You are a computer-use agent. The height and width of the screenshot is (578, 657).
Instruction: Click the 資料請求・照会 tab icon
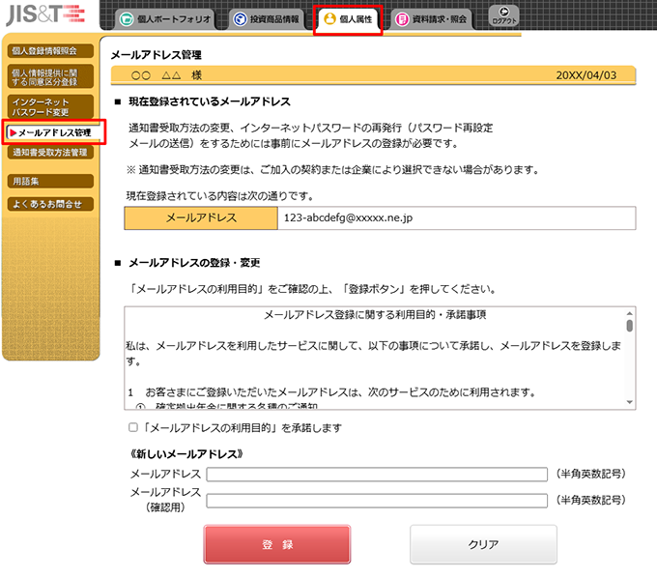point(402,19)
